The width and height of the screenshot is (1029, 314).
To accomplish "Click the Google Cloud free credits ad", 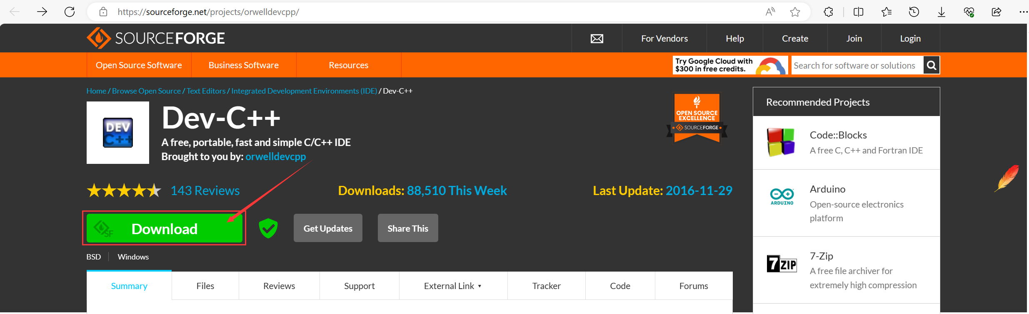I will pyautogui.click(x=730, y=65).
